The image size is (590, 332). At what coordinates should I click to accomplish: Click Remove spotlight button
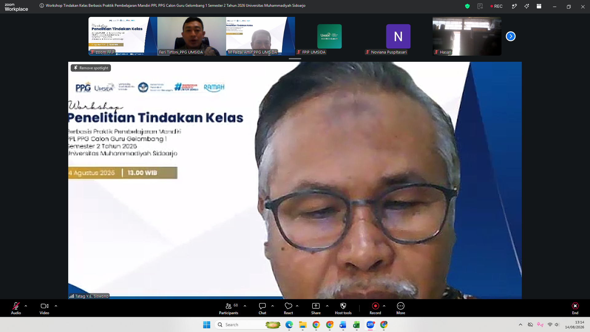pos(91,68)
